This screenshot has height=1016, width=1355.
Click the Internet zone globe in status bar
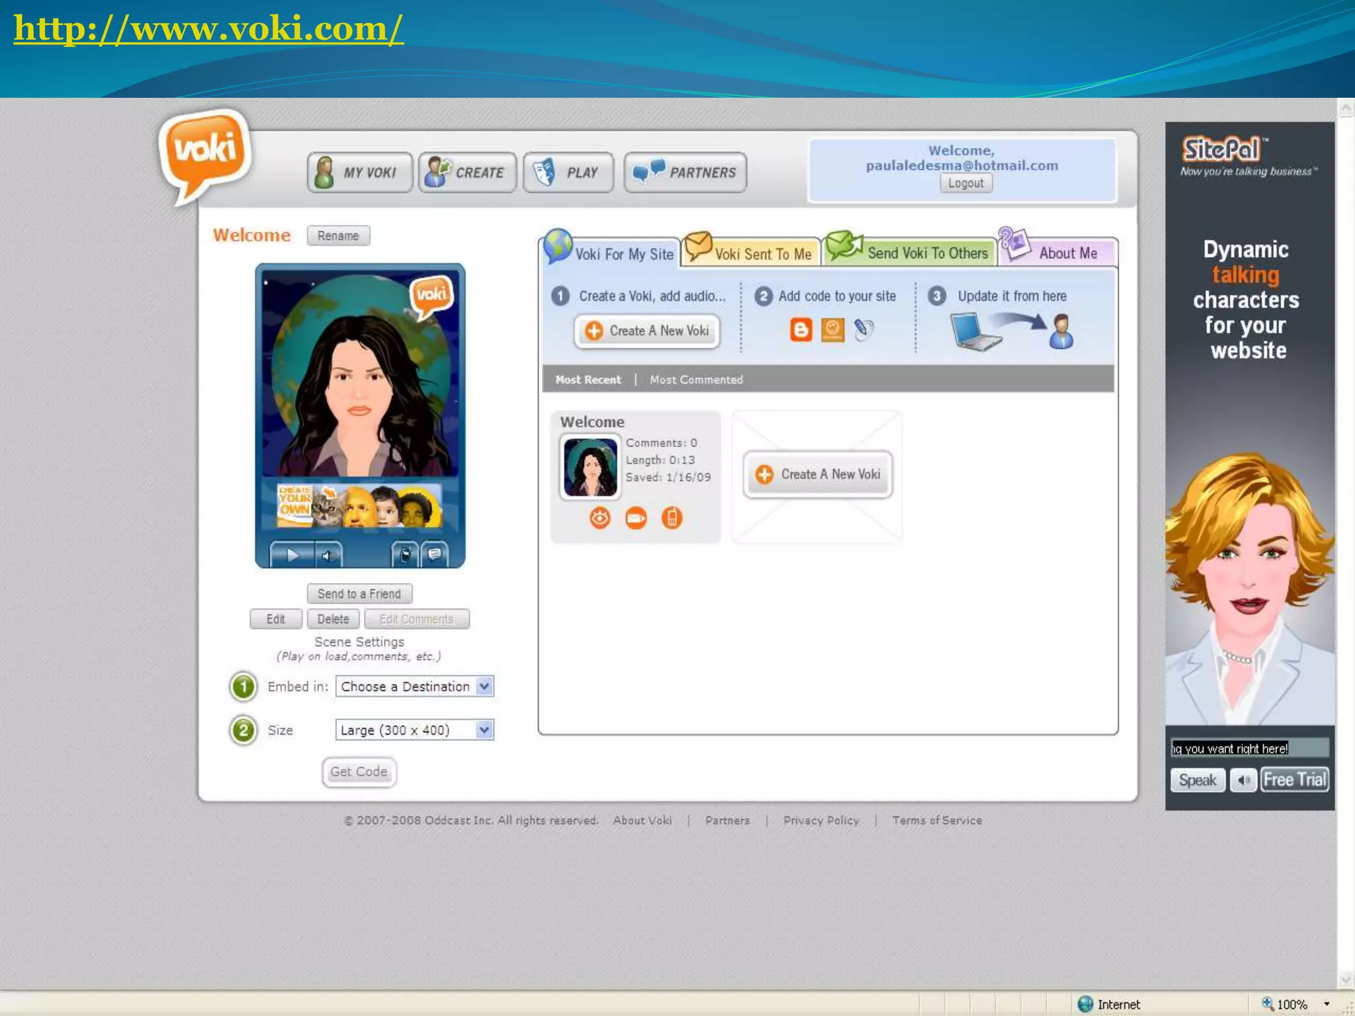pos(1086,1004)
